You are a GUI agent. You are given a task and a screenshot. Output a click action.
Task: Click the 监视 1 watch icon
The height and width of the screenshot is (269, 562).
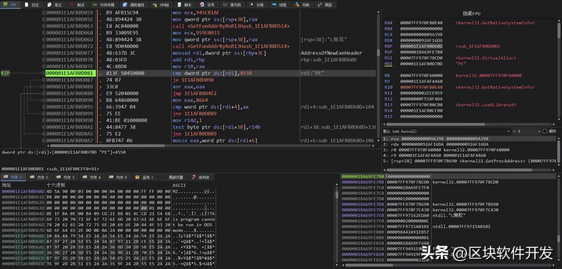coord(138,177)
